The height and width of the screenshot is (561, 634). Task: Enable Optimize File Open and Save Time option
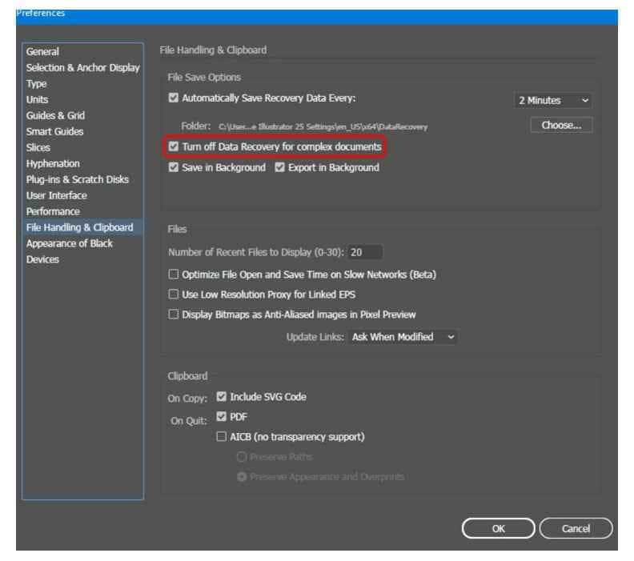(174, 274)
